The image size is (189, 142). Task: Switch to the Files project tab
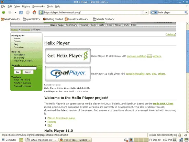(134, 25)
